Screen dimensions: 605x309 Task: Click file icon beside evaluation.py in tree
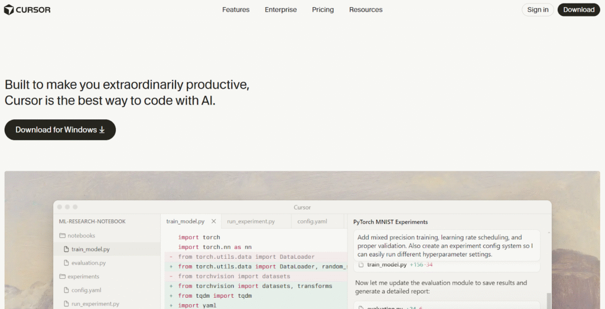66,263
